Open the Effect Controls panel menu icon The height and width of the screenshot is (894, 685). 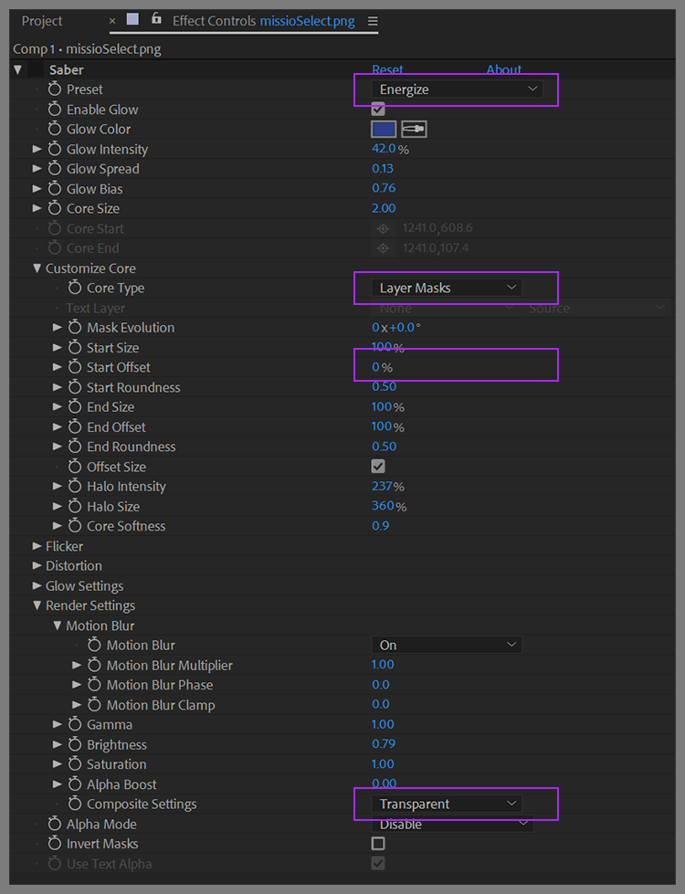point(373,21)
